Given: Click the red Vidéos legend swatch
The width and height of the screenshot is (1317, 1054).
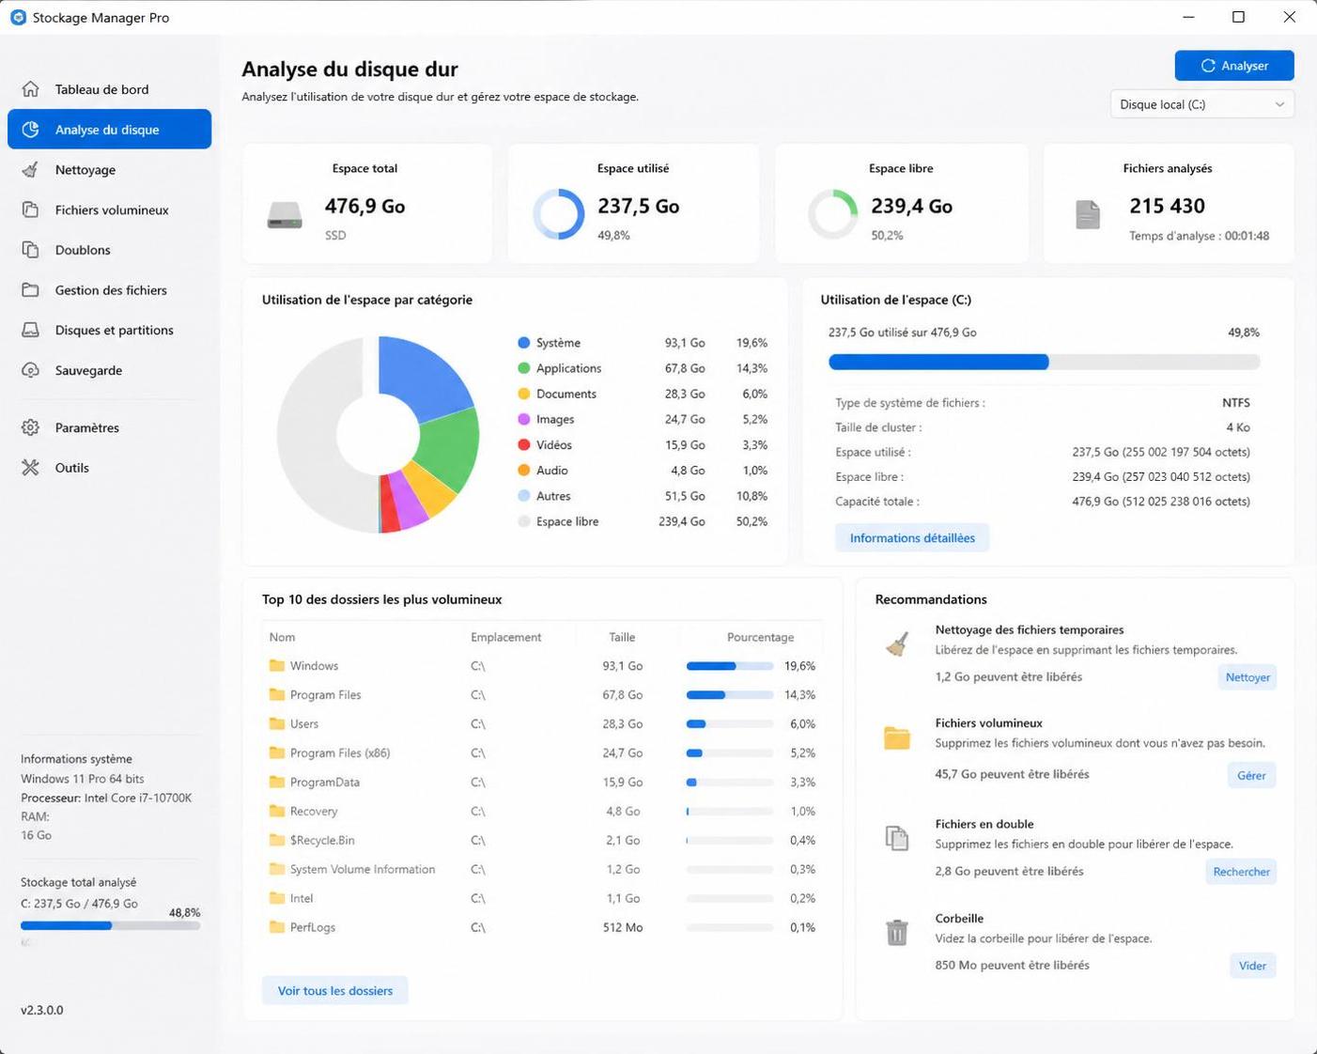Looking at the screenshot, I should 524,445.
